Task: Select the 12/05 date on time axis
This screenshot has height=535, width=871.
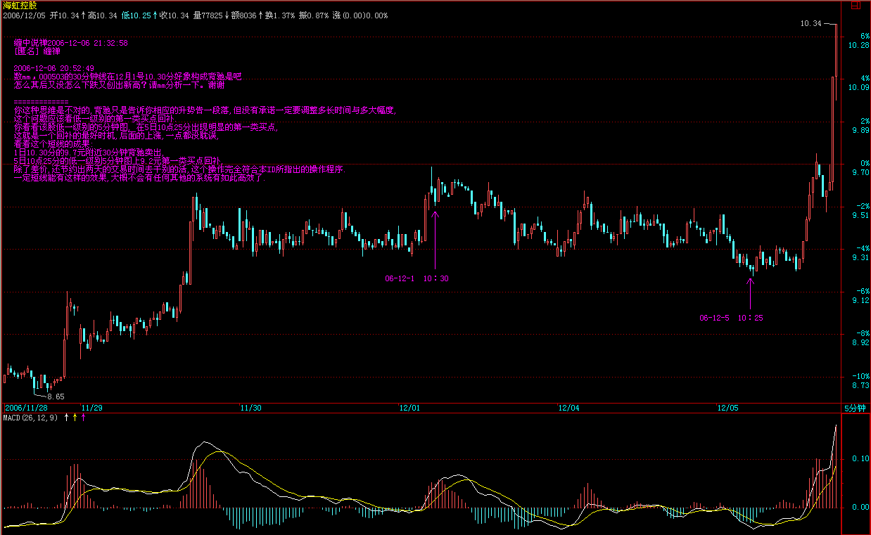Action: coord(727,408)
